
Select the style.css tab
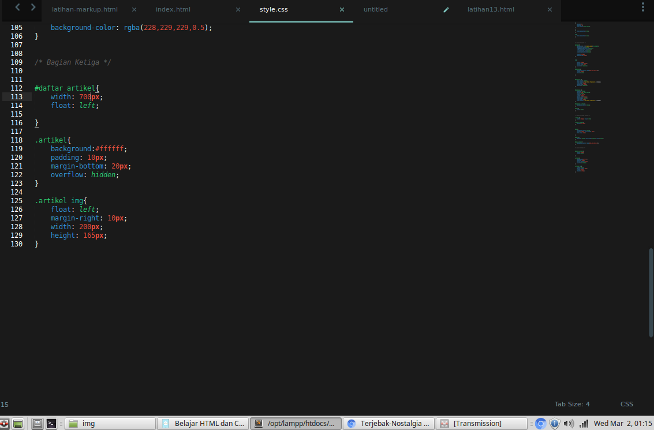click(274, 9)
